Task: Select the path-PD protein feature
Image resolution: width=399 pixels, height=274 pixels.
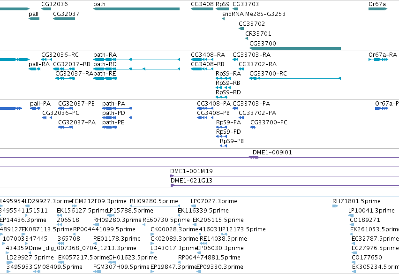Action: click(117, 118)
